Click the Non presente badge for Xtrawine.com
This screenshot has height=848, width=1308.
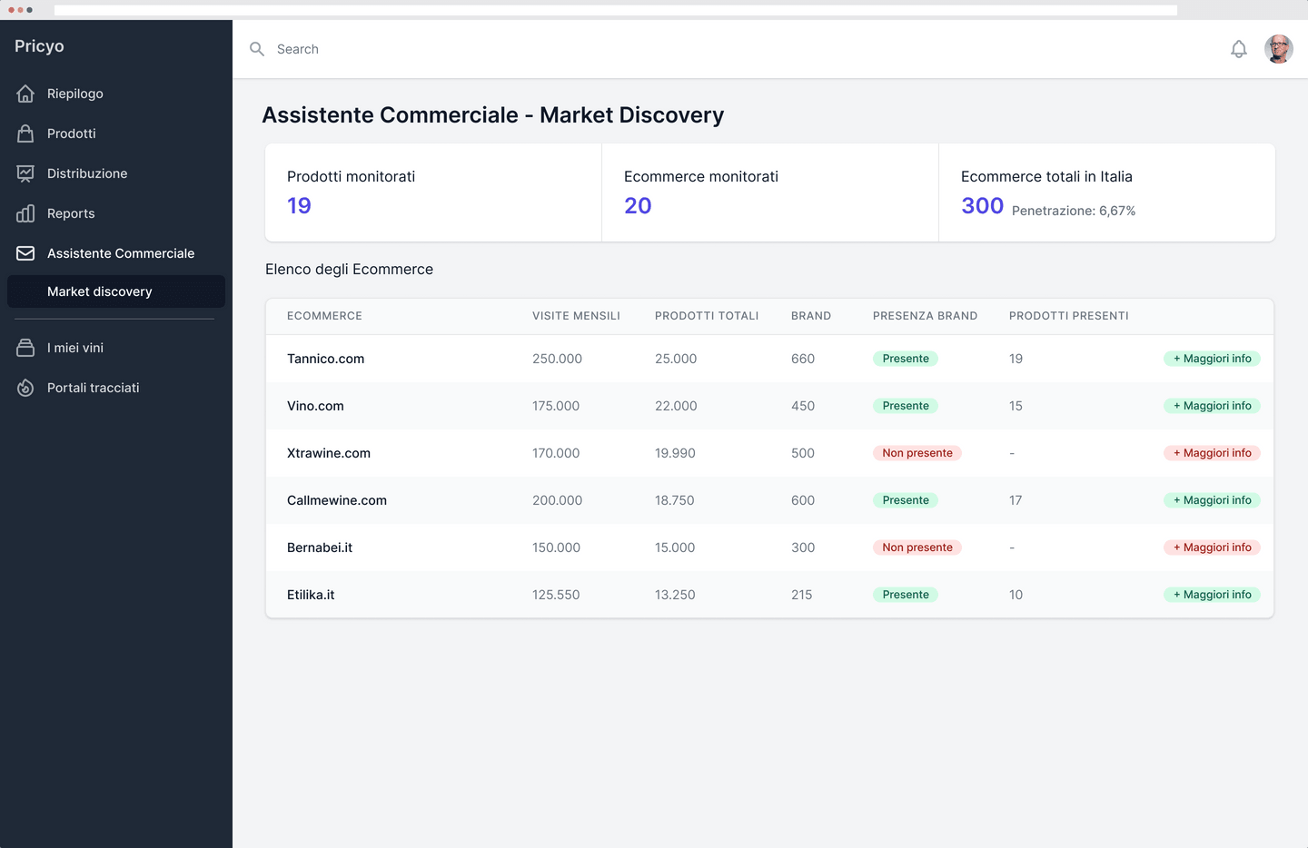tap(917, 453)
